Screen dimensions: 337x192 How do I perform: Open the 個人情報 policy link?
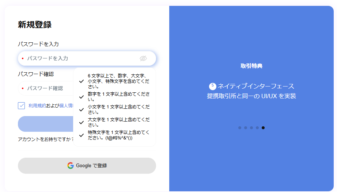[66, 105]
